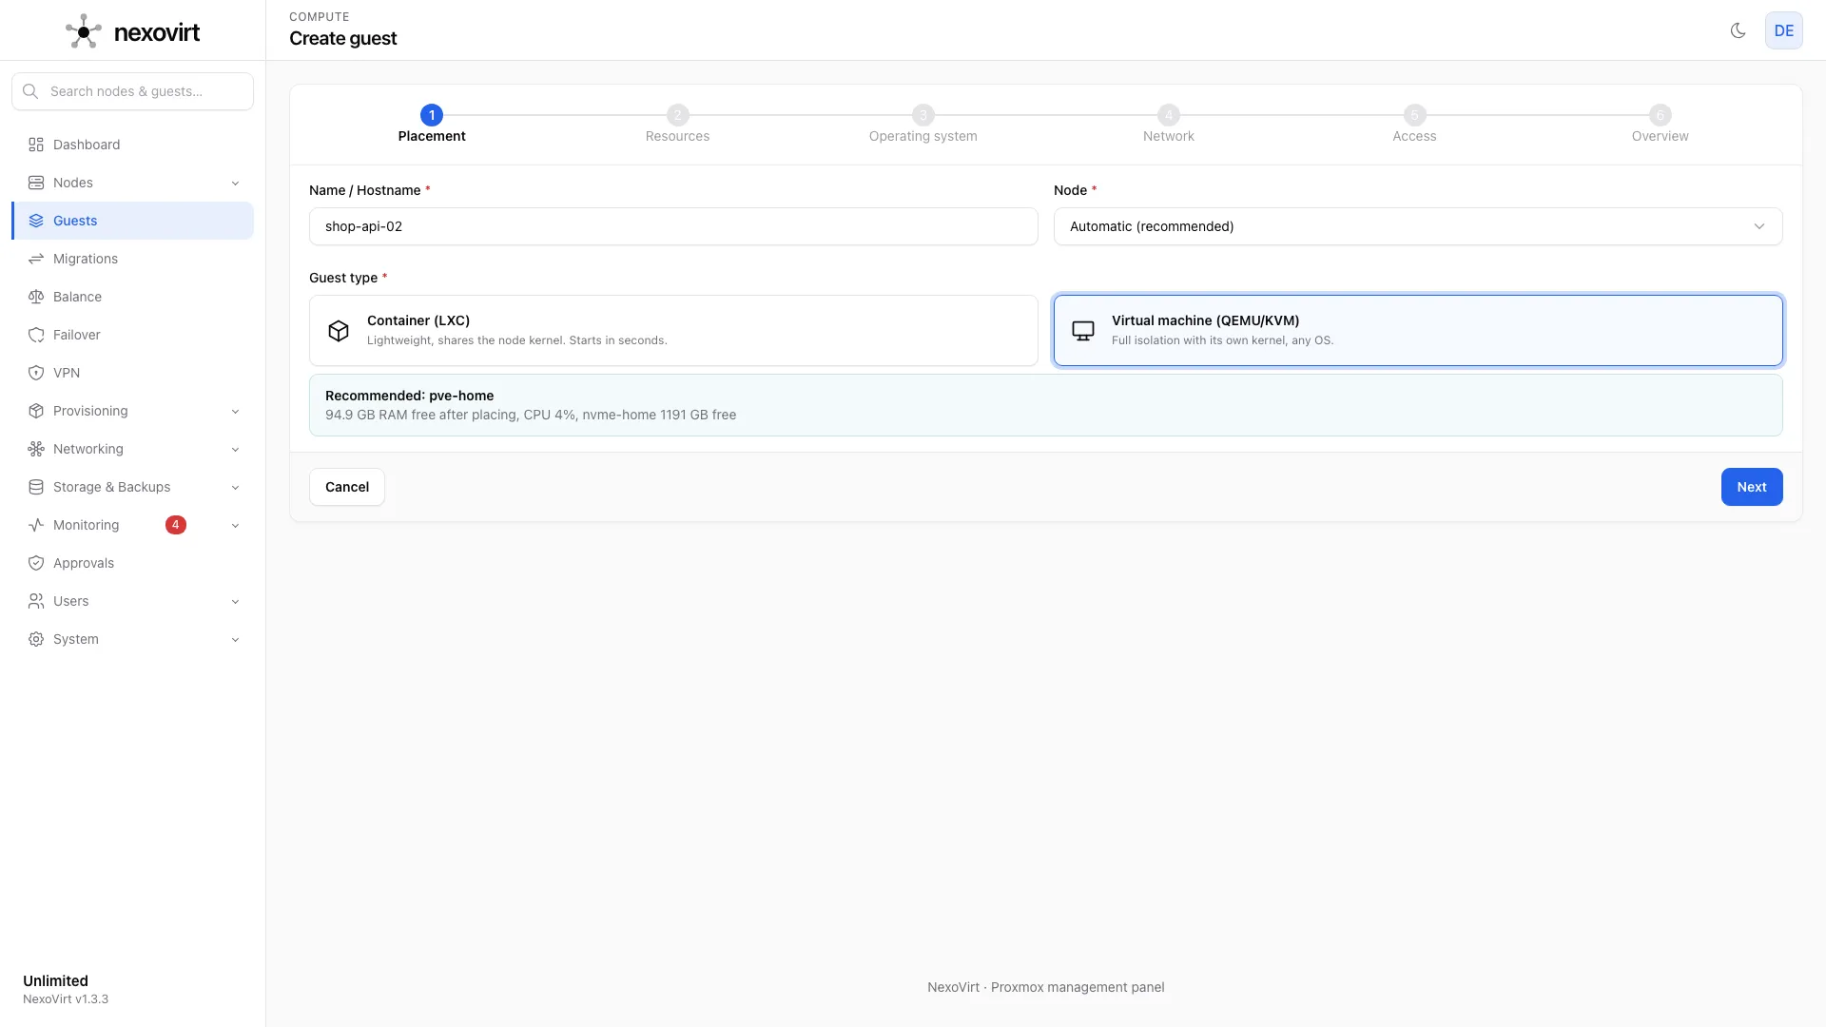This screenshot has height=1027, width=1826.
Task: Click the Users people icon
Action: (x=36, y=601)
